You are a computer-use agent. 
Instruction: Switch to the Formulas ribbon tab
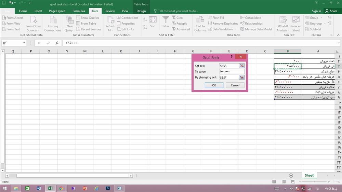click(x=79, y=11)
